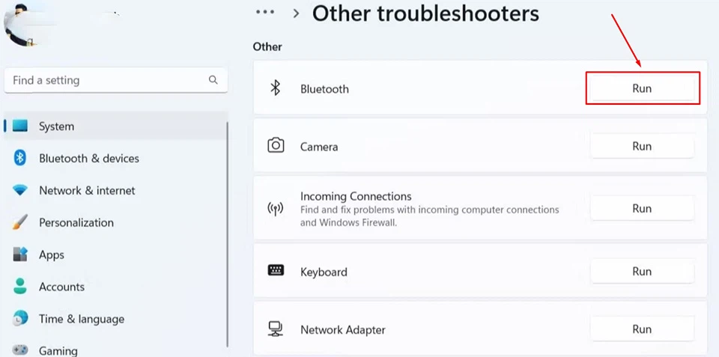
Task: Open Time & language settings
Action: (81, 320)
